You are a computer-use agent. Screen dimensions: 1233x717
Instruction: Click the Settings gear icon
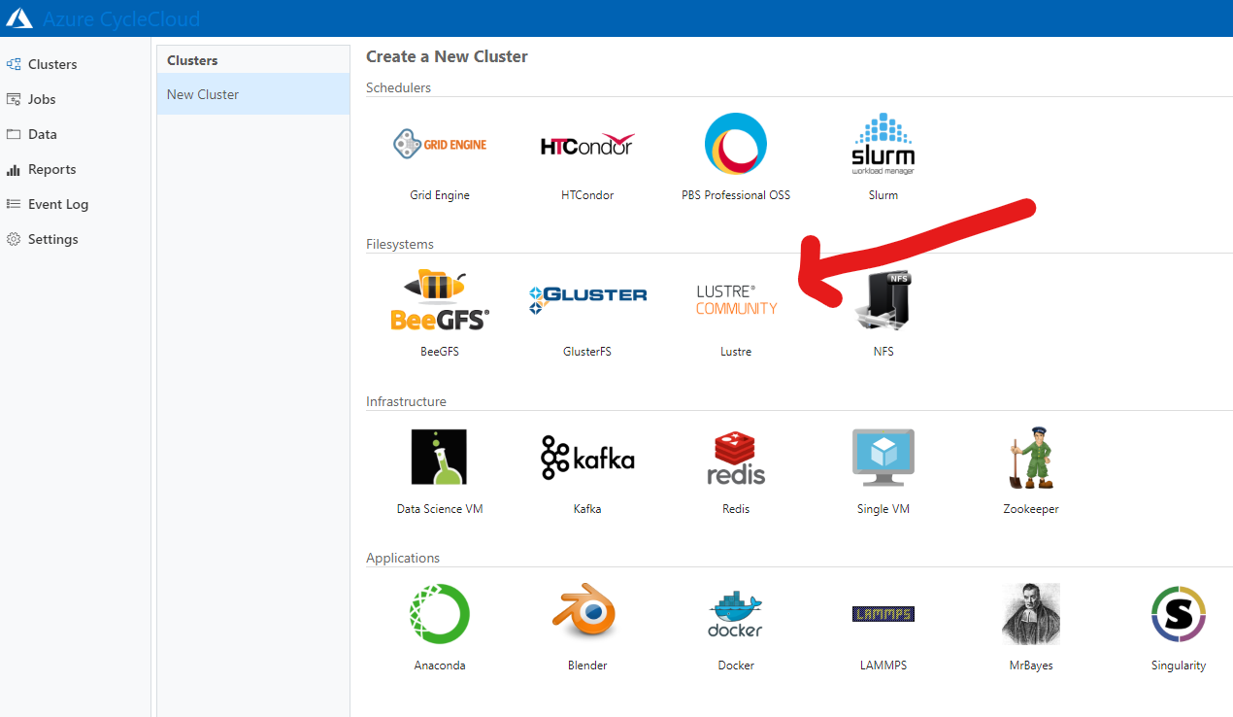[x=14, y=239]
